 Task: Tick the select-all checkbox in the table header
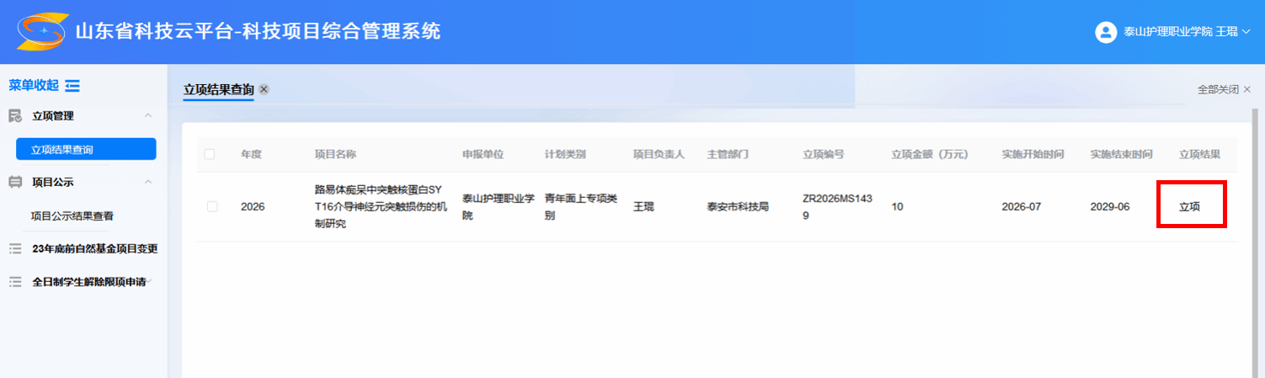(x=210, y=155)
